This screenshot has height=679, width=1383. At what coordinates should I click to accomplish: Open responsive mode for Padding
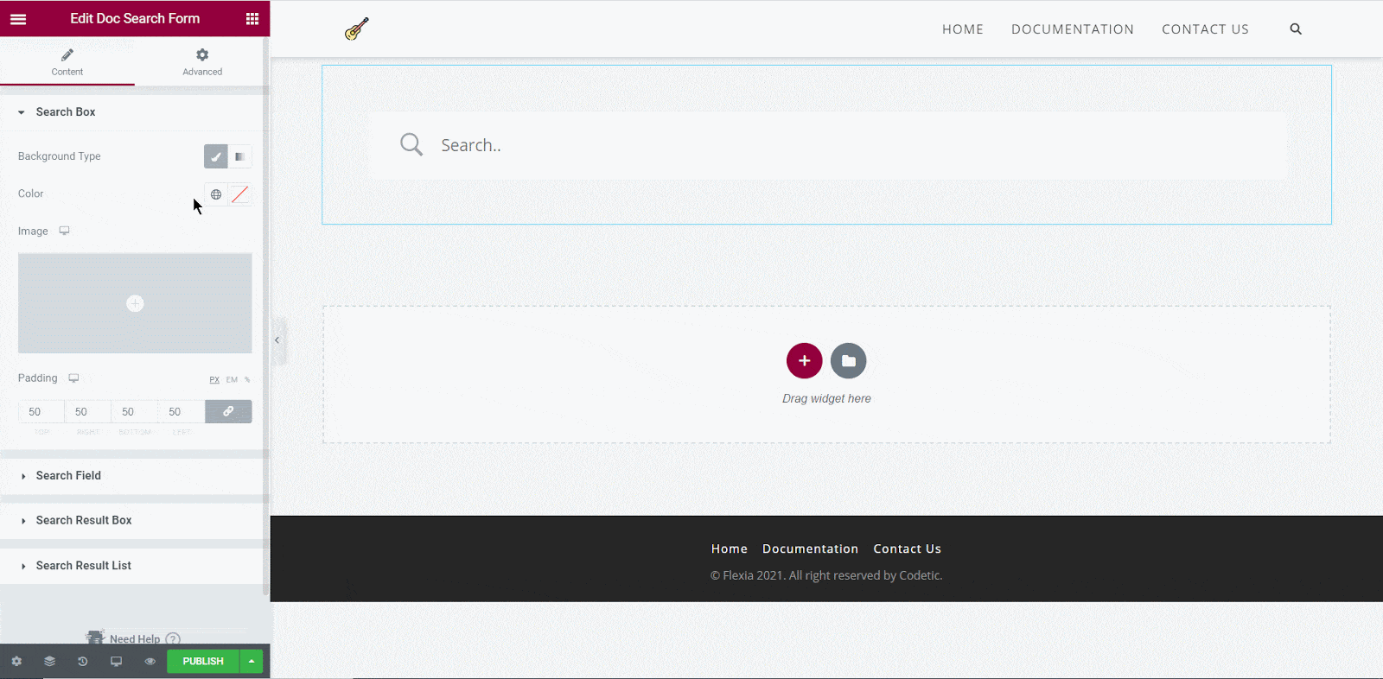pos(73,378)
